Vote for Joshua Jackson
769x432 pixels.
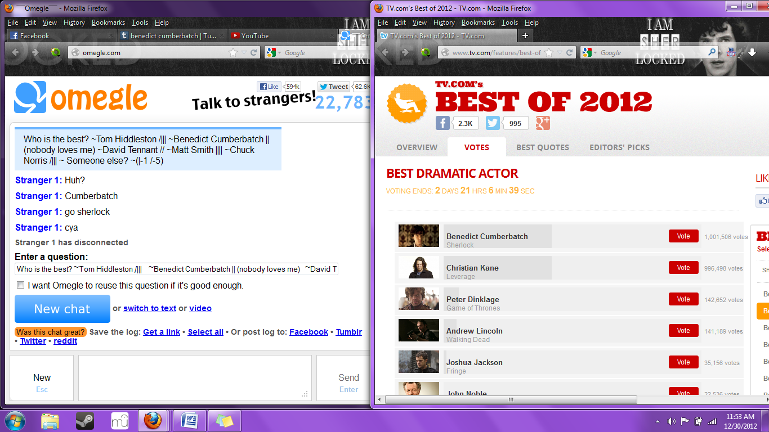(683, 362)
